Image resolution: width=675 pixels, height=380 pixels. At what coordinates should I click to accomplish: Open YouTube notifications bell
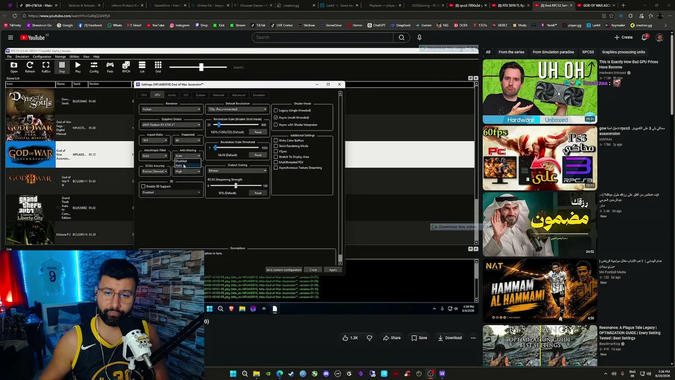click(644, 37)
